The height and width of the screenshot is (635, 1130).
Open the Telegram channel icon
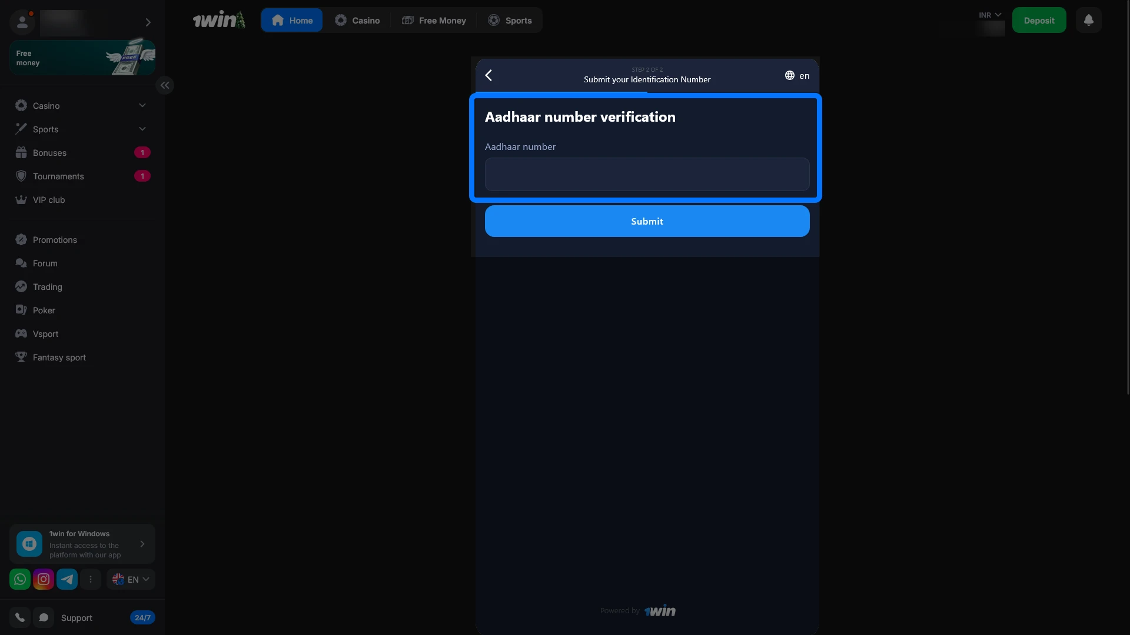click(67, 579)
